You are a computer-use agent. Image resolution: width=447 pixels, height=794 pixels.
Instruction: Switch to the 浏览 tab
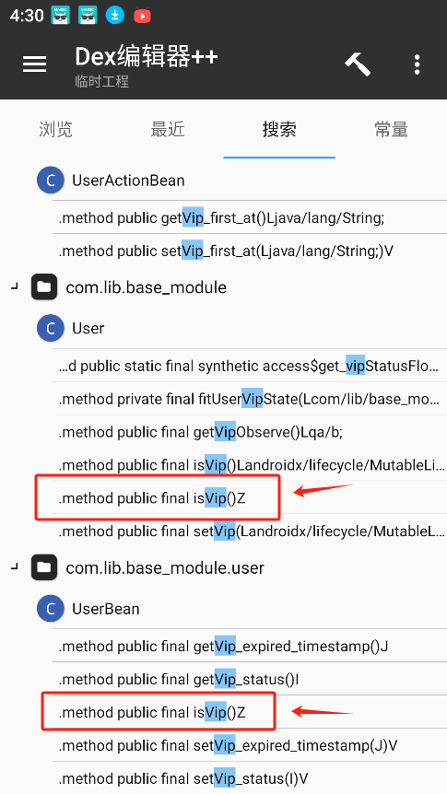pos(55,130)
